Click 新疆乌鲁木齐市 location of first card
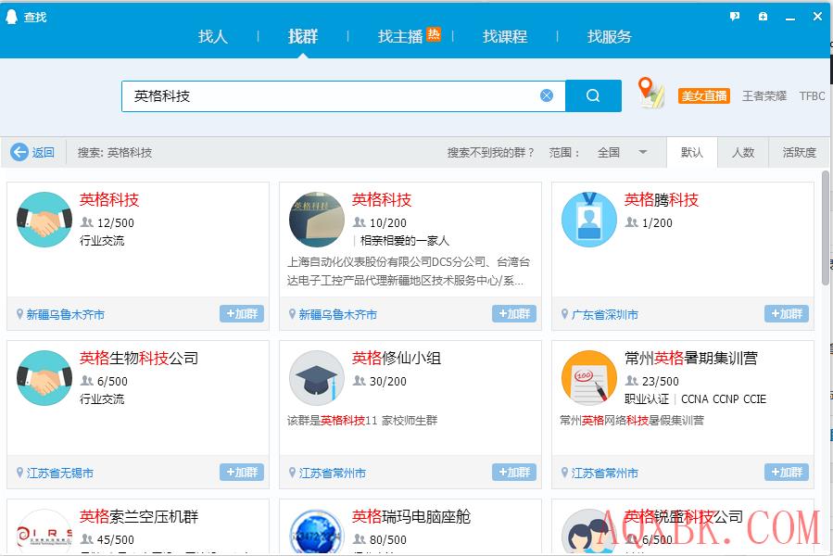Screen dimensions: 833x556 66,315
